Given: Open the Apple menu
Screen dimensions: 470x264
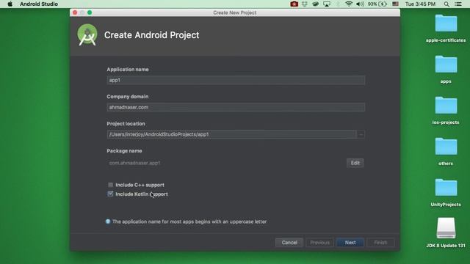Looking at the screenshot, I should pos(10,4).
